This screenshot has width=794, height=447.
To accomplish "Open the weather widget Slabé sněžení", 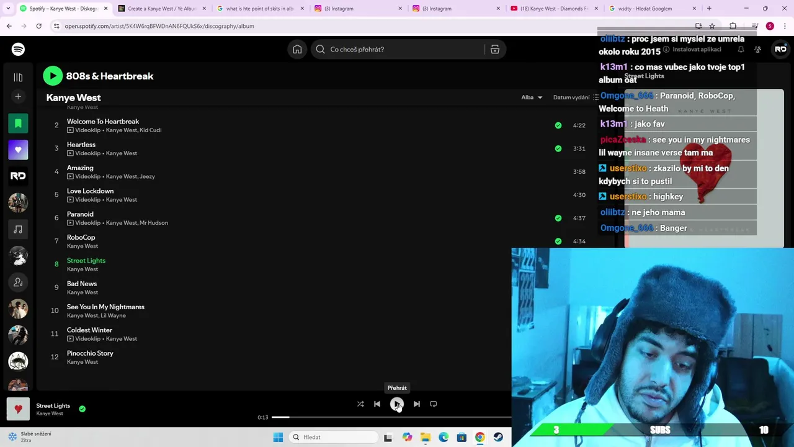I will (30, 437).
